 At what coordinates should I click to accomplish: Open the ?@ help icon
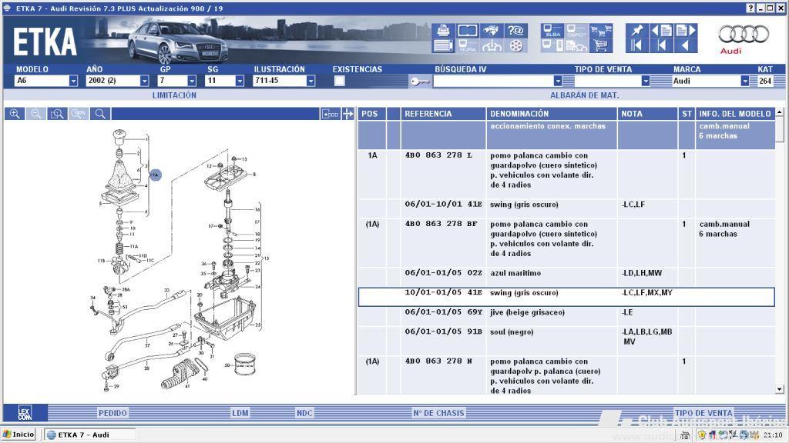coord(515,31)
